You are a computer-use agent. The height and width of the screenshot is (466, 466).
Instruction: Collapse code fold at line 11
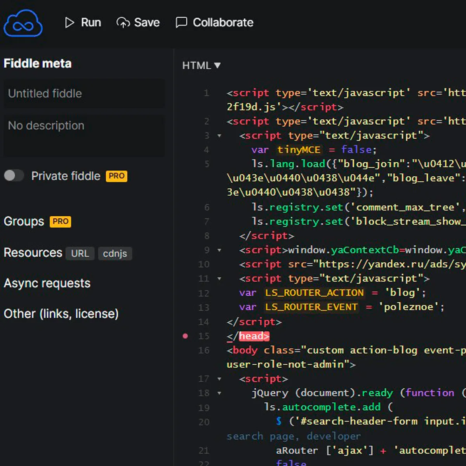click(219, 279)
